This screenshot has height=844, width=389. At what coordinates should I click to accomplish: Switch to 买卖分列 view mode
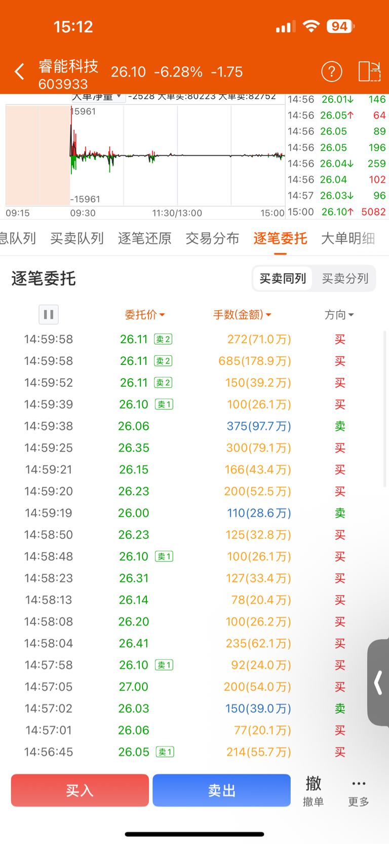345,278
